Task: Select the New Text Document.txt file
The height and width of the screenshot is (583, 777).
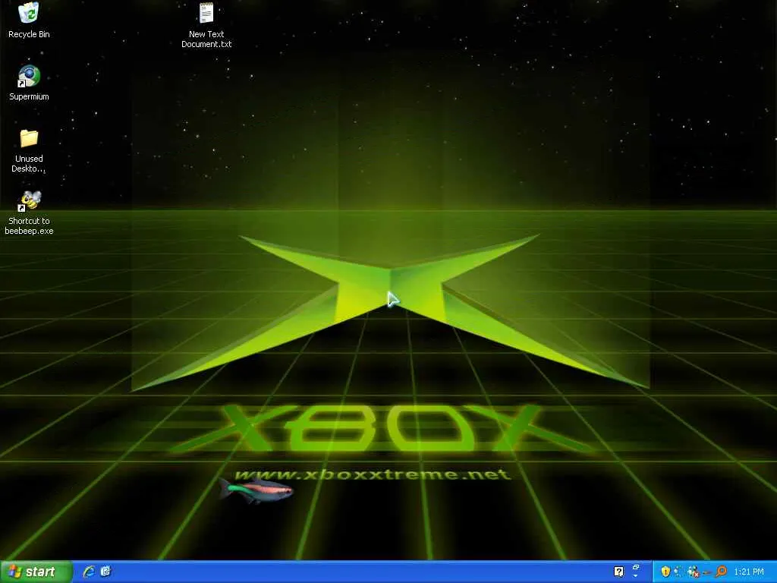Action: 206,25
